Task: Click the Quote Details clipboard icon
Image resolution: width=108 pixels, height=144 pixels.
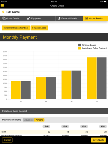Action: [x=4, y=18]
